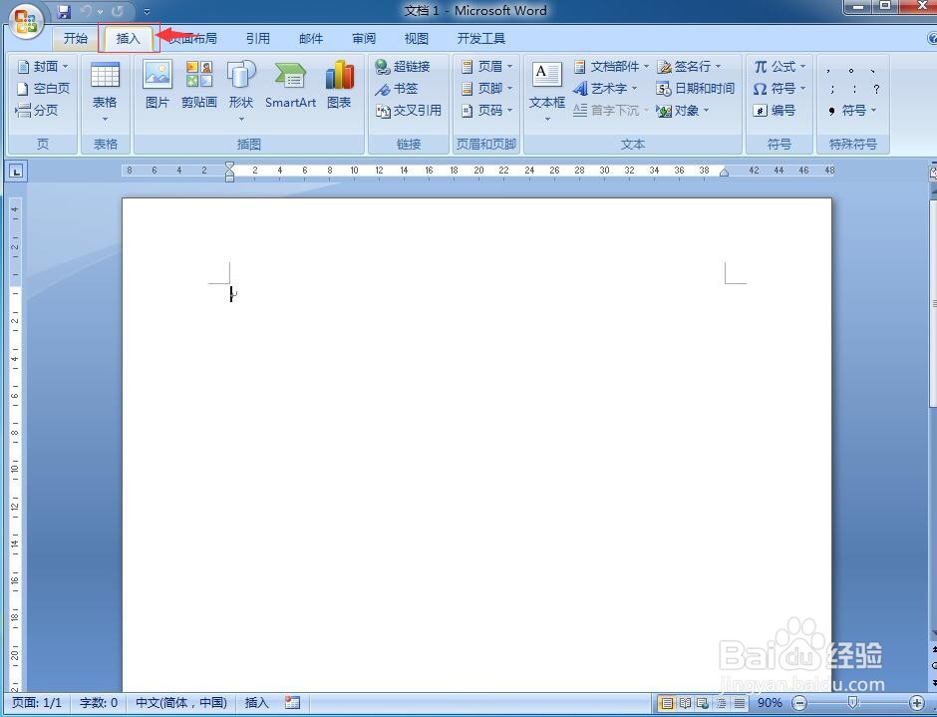Viewport: 937px width, 717px height.
Task: Open the 表格 table insert menu
Action: [x=105, y=92]
